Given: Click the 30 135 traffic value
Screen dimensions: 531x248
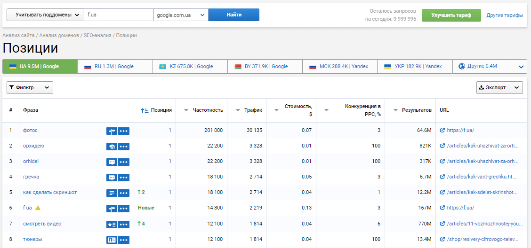Looking at the screenshot, I should coord(253,130).
